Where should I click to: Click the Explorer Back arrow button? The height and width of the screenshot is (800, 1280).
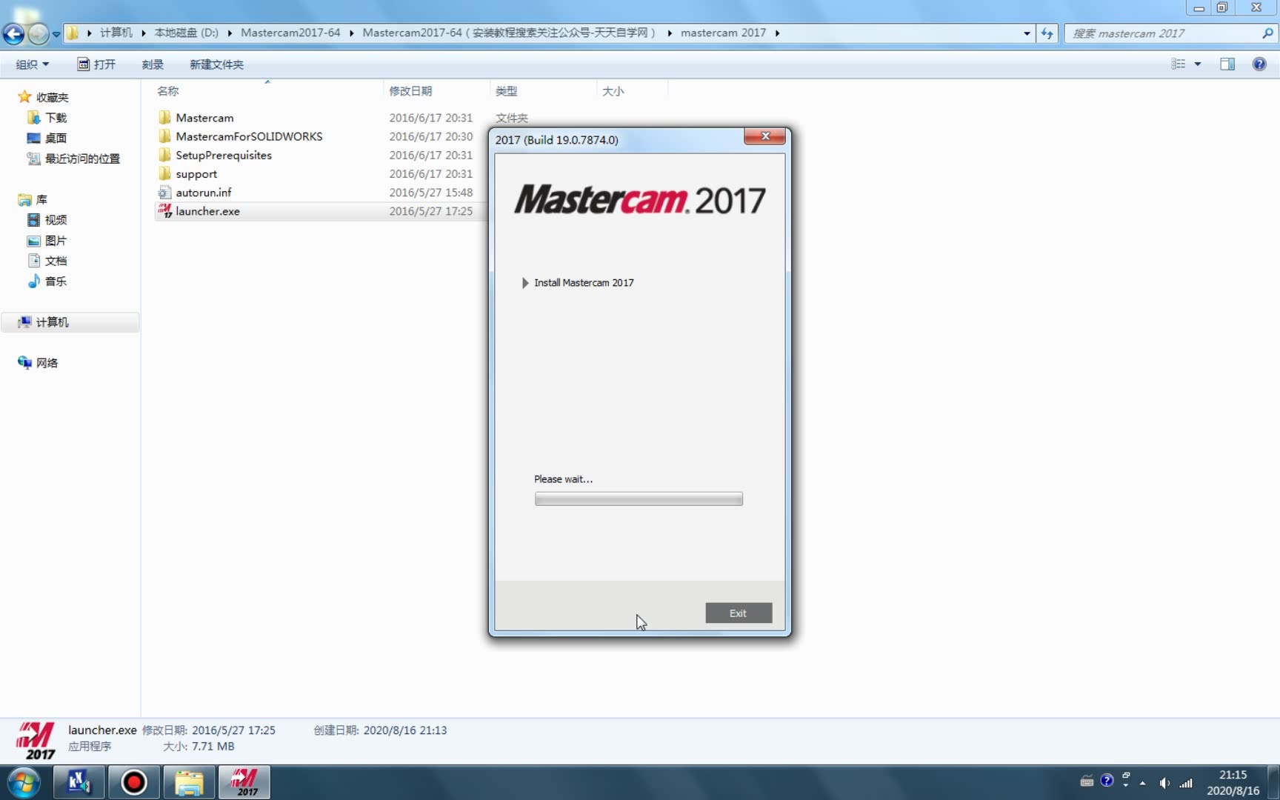coord(13,33)
